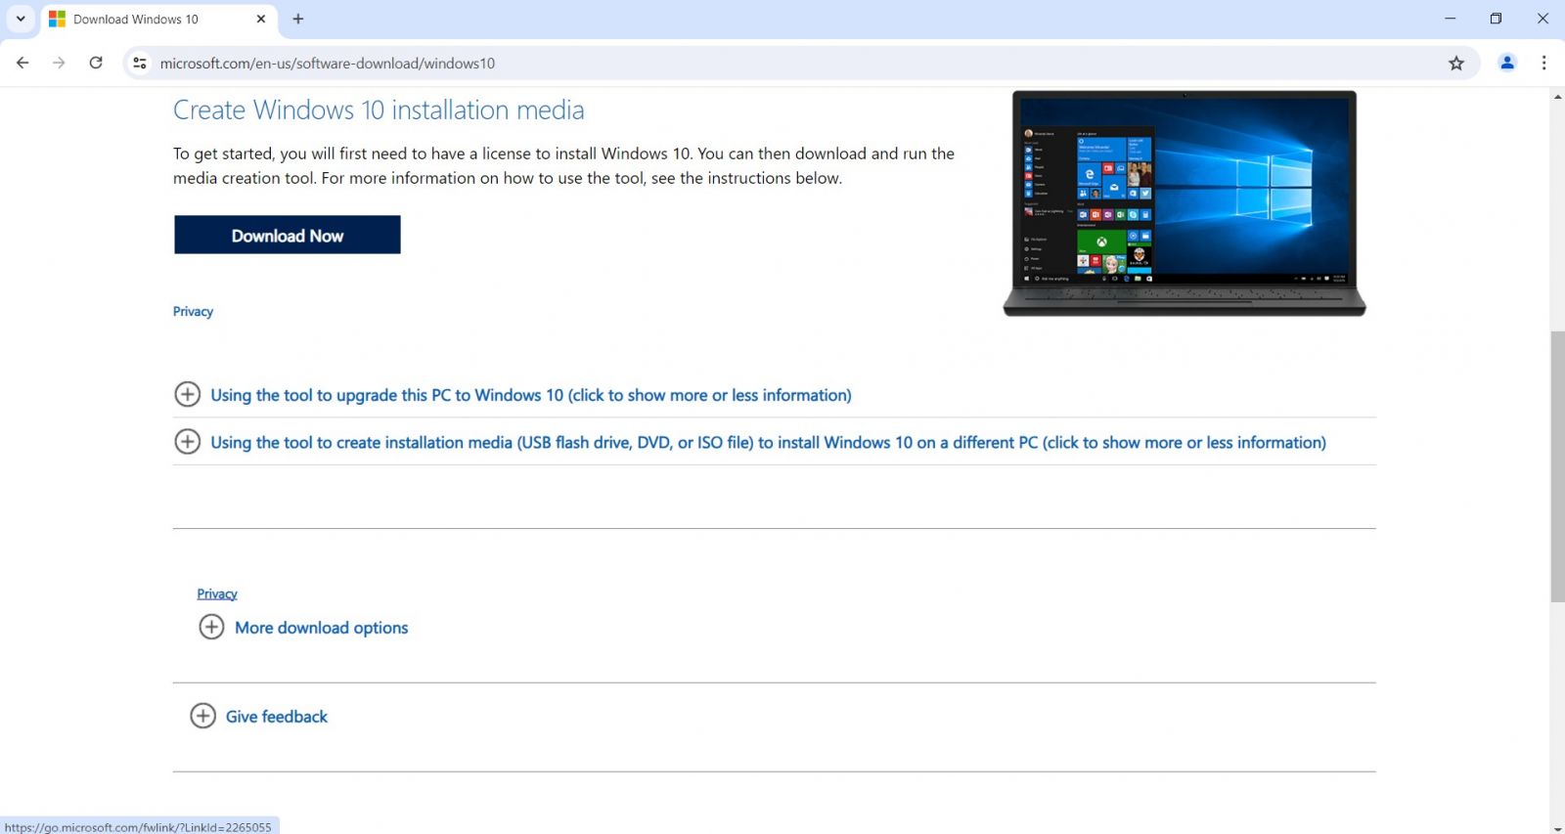Image resolution: width=1565 pixels, height=834 pixels.
Task: Click the scrollbar up arrow
Action: click(1557, 96)
